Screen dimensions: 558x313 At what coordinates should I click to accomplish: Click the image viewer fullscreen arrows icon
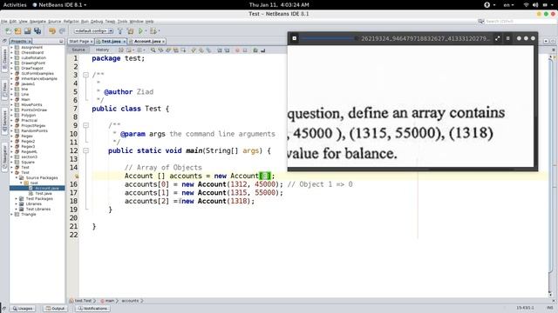(x=498, y=38)
